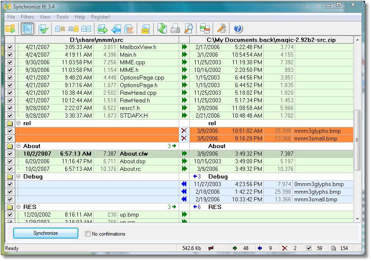Click the Register! menu link
Viewport: 371px width, 261px height.
(x=100, y=17)
